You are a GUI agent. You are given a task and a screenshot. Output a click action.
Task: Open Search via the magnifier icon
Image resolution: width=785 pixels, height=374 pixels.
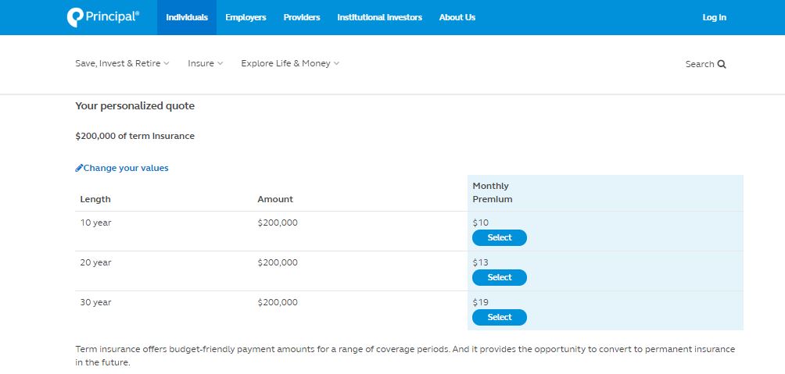click(722, 64)
